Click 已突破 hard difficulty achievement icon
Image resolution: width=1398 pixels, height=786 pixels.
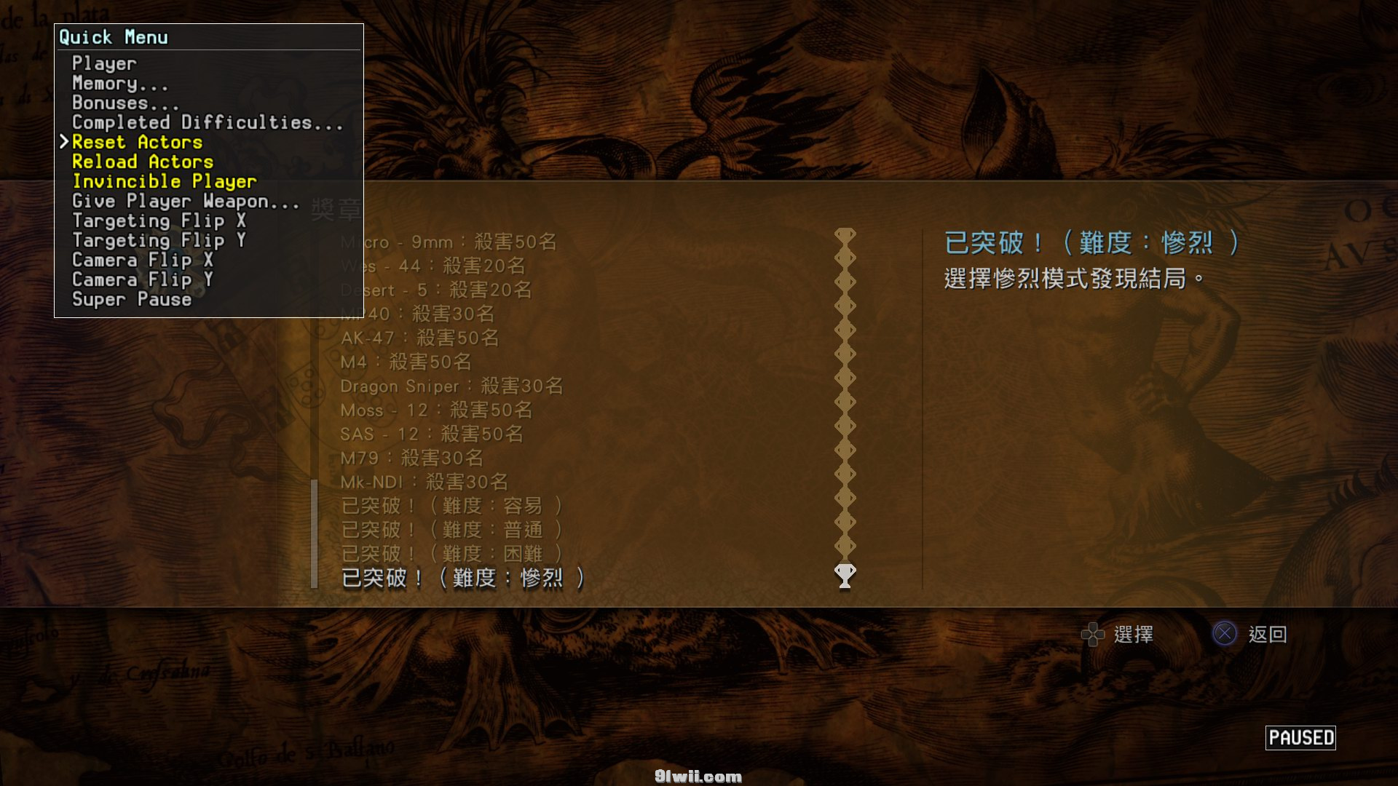(x=844, y=552)
